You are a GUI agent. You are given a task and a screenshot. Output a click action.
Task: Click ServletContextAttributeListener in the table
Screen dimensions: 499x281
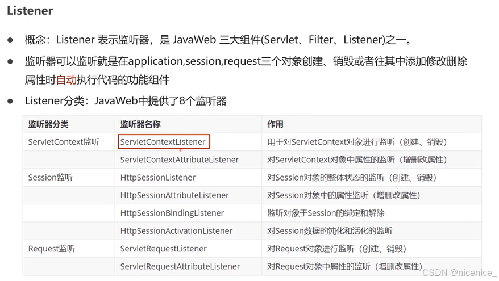[180, 160]
